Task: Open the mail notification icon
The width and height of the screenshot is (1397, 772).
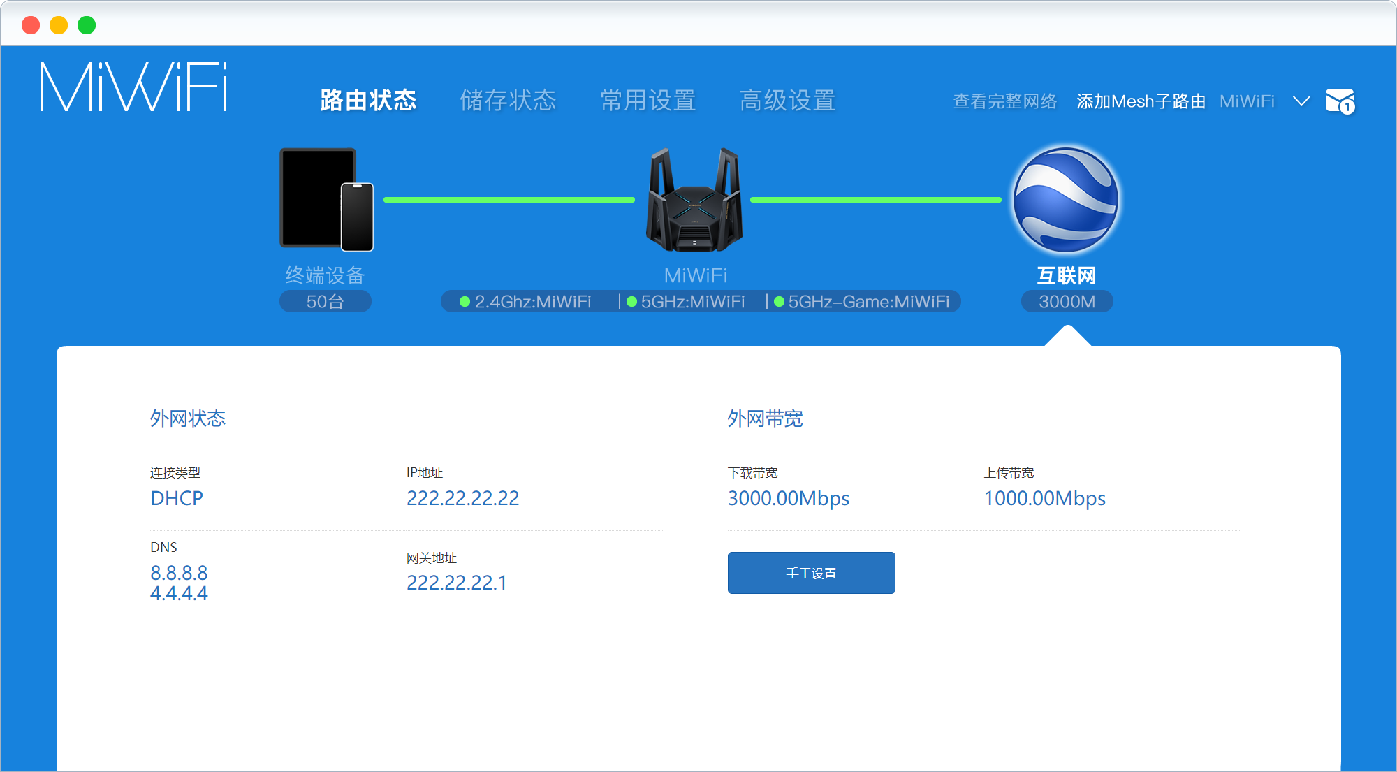Action: (x=1339, y=101)
